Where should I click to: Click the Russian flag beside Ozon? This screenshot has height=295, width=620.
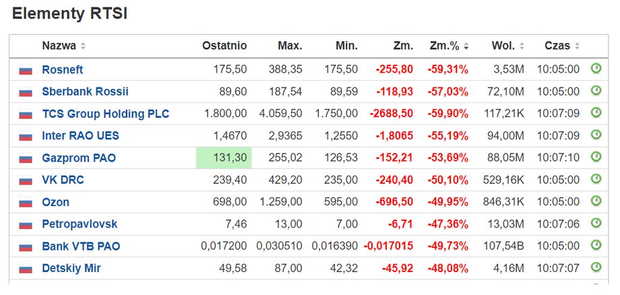(26, 203)
